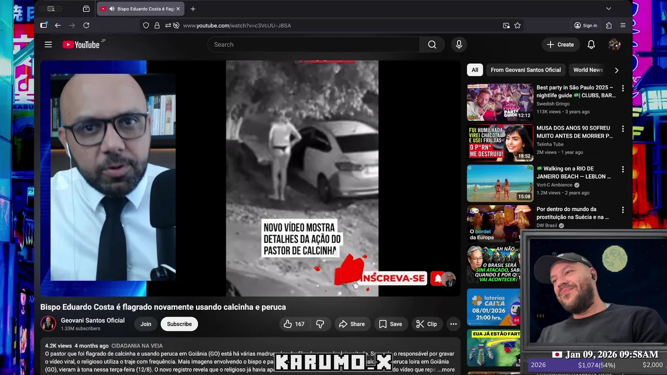Open 'Best party in São Paulo 2025' title
This screenshot has width=667, height=375.
576,92
